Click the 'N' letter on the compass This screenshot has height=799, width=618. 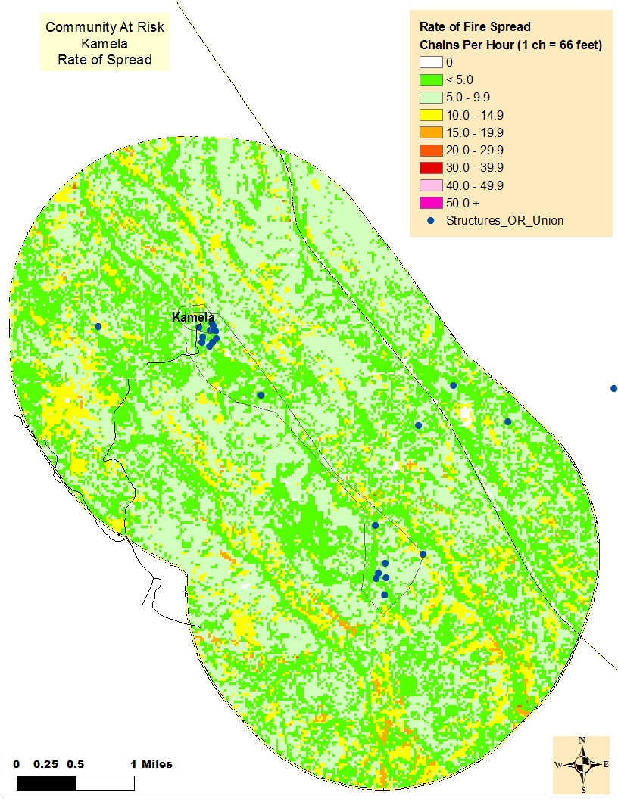[x=582, y=741]
